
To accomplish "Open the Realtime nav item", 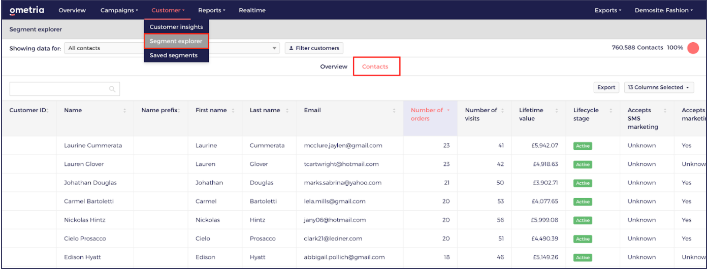I will [252, 10].
